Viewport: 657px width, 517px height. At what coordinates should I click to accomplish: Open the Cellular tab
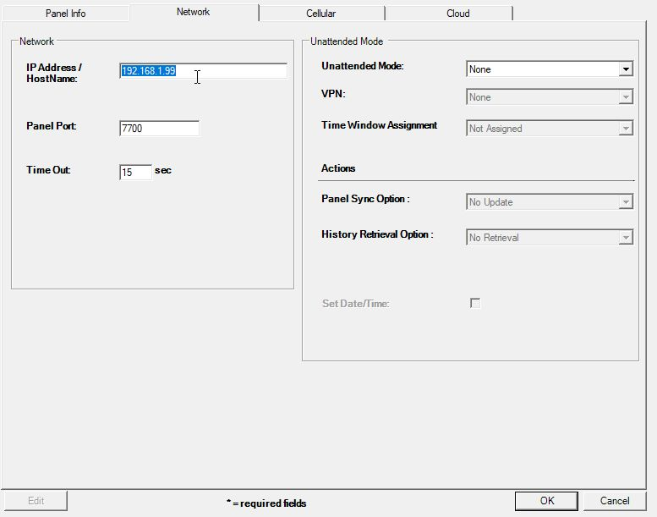coord(321,14)
